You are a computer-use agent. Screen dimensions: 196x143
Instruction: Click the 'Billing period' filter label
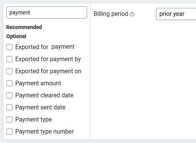click(111, 14)
